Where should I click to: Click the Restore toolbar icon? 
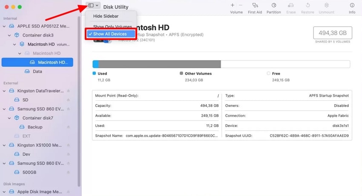pyautogui.click(x=307, y=5)
